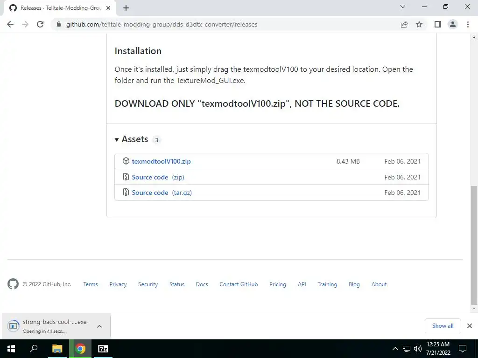The image size is (478, 358).
Task: Open the Docs footer link
Action: click(x=202, y=284)
